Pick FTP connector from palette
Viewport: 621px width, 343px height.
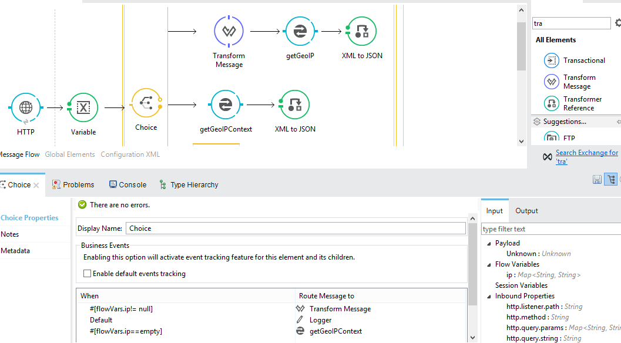(560, 138)
